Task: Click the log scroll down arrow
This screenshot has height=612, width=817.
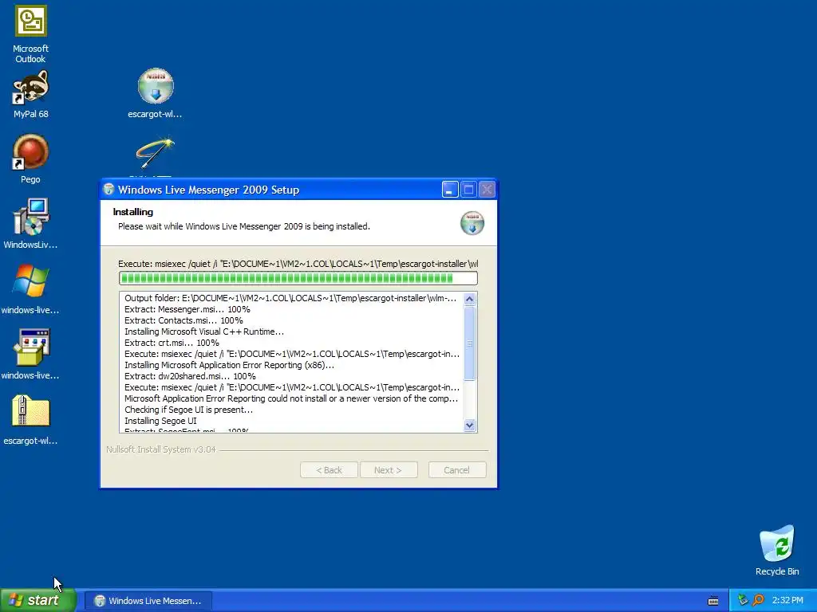Action: tap(469, 426)
